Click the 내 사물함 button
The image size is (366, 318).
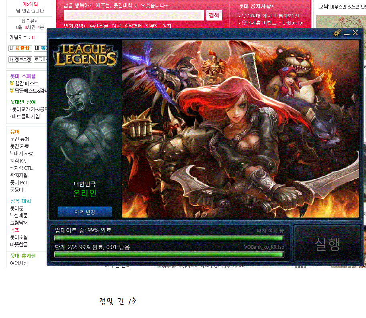(20, 48)
